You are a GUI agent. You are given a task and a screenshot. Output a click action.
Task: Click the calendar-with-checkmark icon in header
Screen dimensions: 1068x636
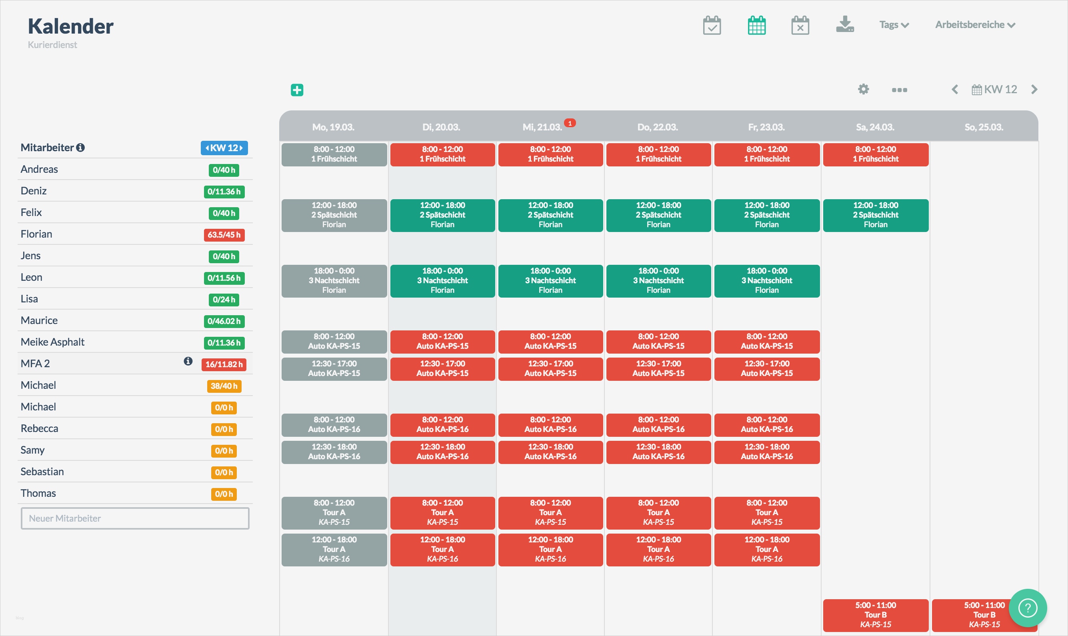pos(712,25)
